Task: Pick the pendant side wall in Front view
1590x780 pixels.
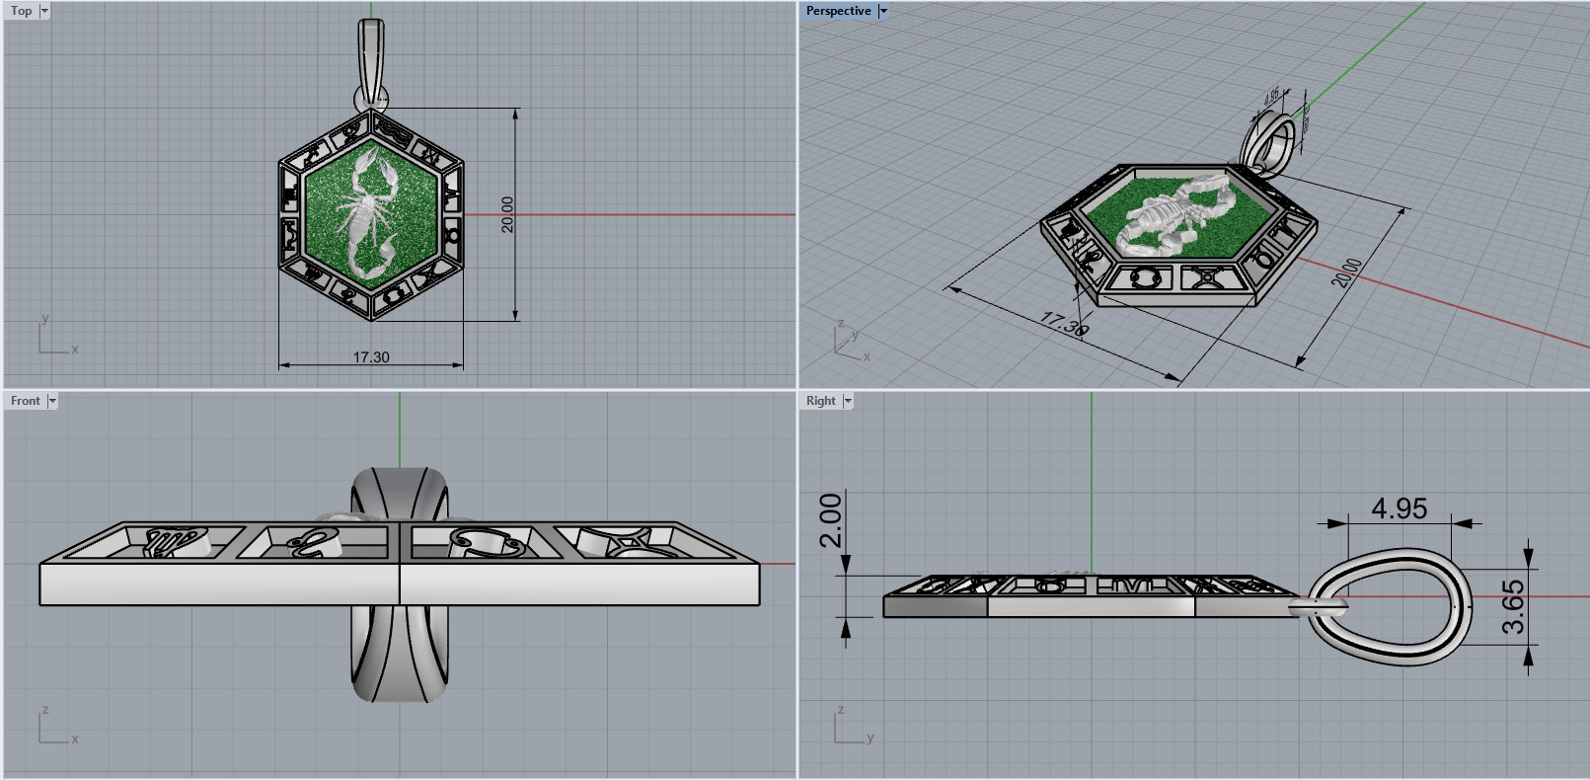Action: [x=400, y=584]
